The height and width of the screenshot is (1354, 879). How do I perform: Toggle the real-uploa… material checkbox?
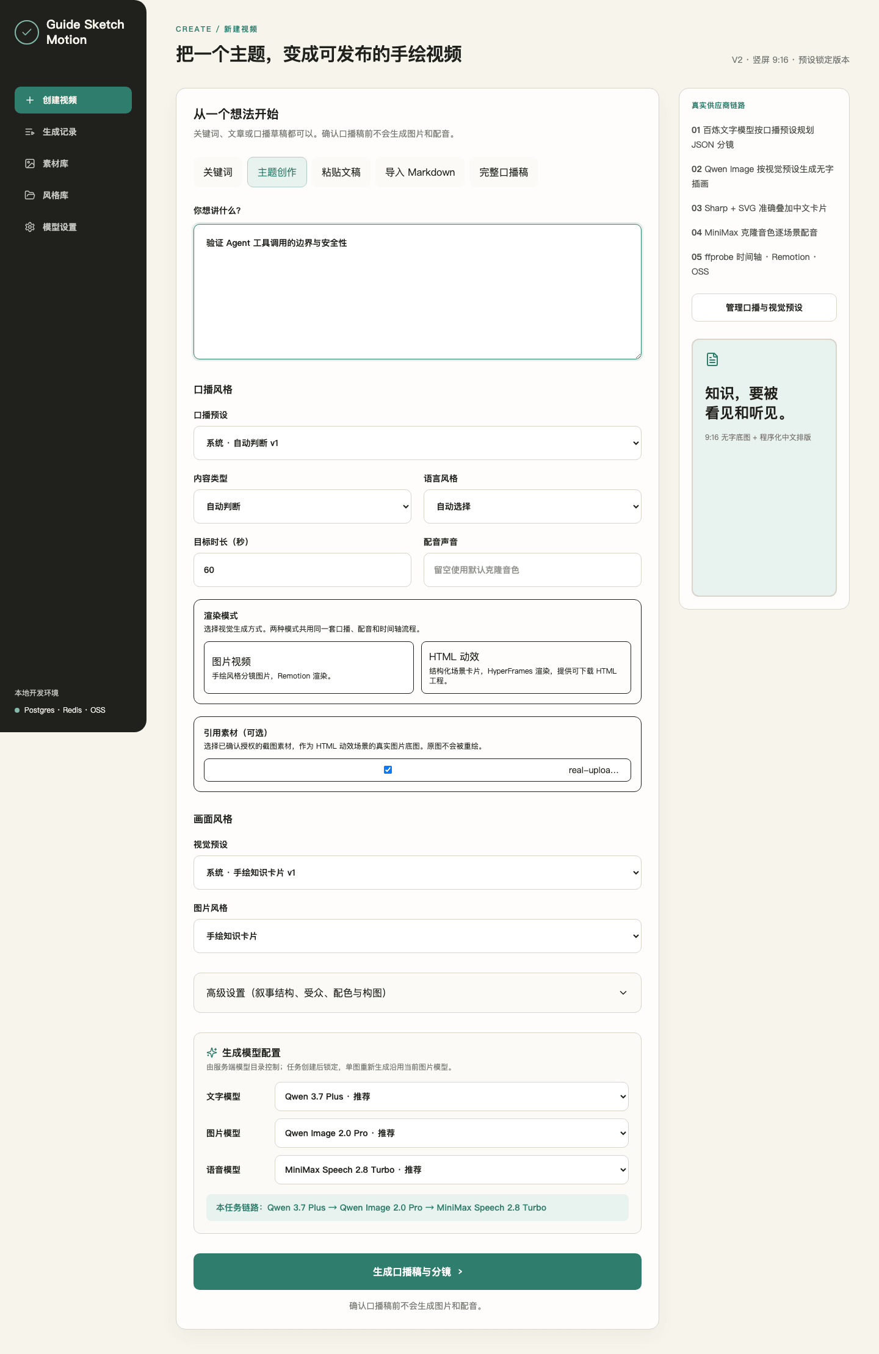tap(388, 770)
